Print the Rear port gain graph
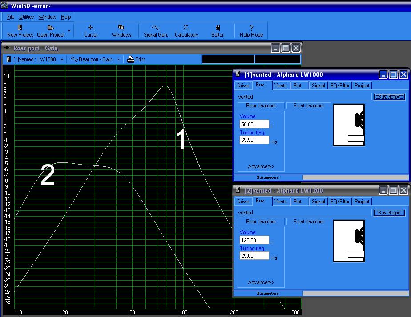This screenshot has width=411, height=317. pos(136,59)
